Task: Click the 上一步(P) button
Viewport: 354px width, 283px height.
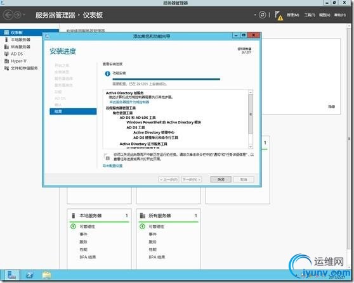Action: 169,179
